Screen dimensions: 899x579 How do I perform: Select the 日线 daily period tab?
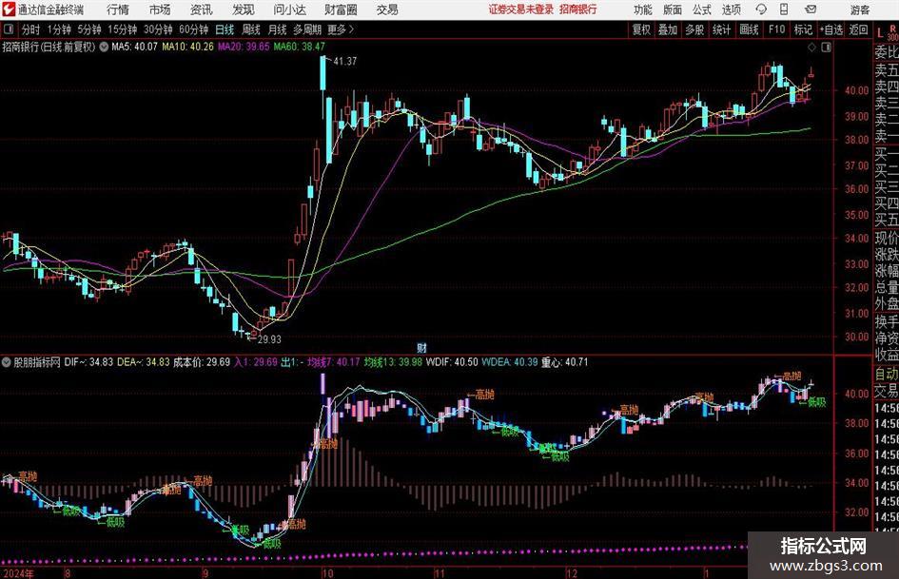click(x=225, y=29)
